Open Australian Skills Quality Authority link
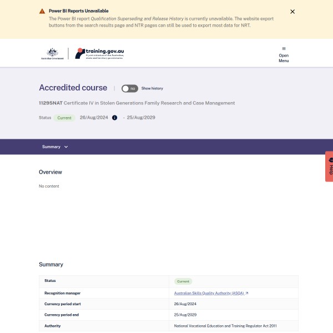 coord(209,293)
